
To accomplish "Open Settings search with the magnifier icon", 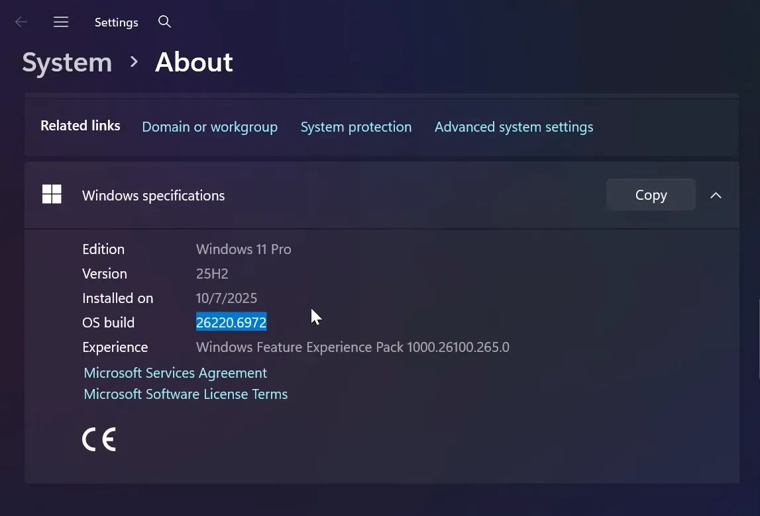I will pos(164,22).
